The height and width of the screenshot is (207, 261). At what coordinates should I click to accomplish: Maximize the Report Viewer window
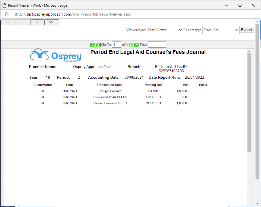[240, 5]
